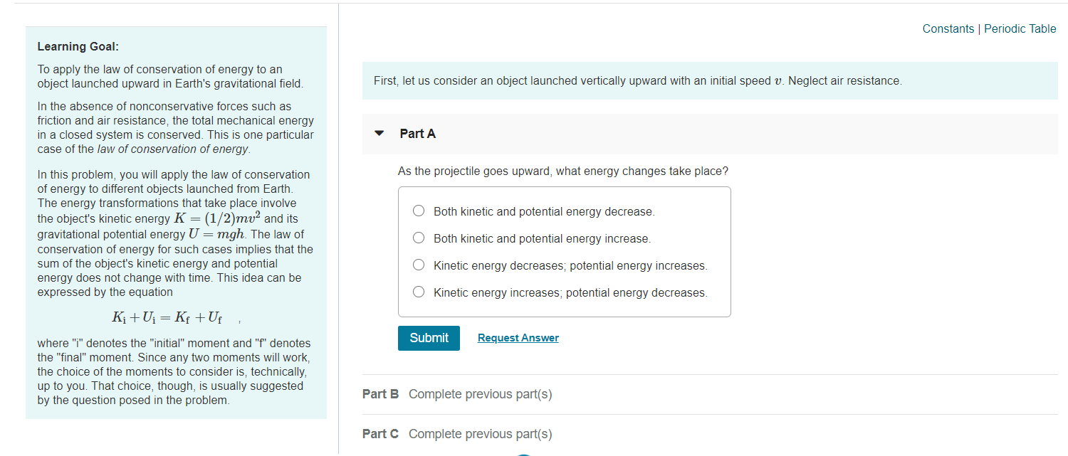Select "Kinetic energy decreases; potential energy increases"

(x=418, y=265)
